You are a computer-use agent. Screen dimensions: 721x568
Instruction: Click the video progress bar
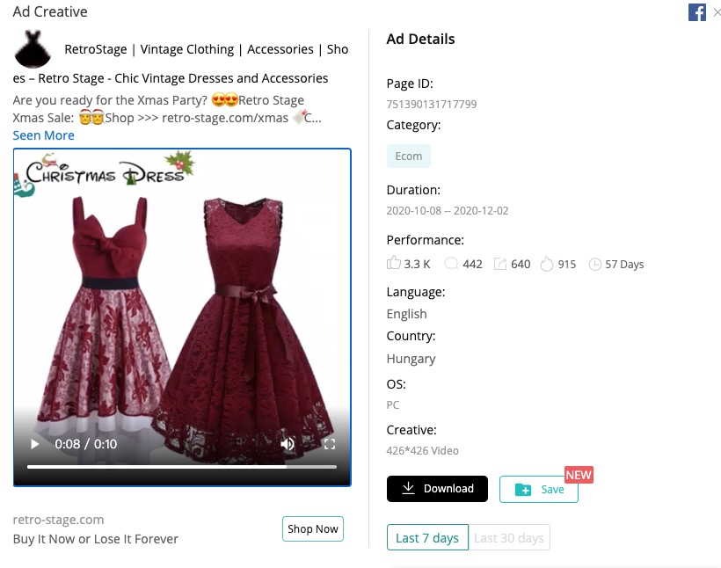pos(182,467)
